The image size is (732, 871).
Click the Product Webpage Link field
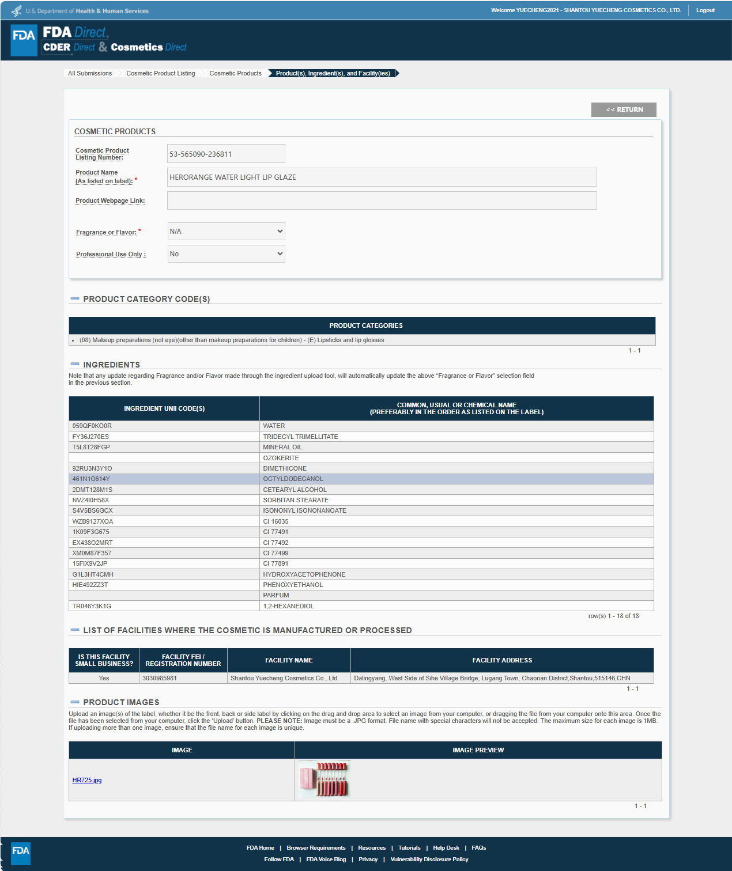point(382,200)
